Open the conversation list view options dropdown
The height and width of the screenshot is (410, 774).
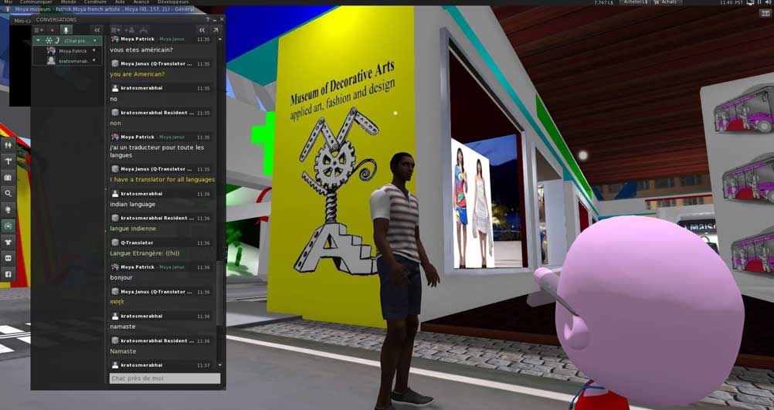coord(39,30)
